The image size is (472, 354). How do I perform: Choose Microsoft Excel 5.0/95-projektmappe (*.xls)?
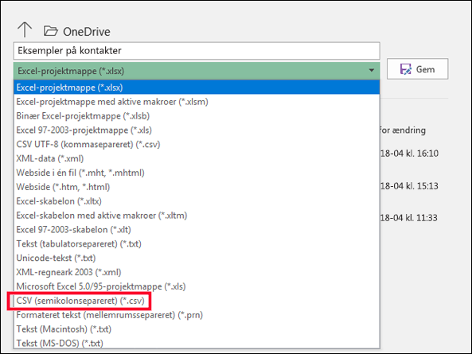pyautogui.click(x=197, y=286)
